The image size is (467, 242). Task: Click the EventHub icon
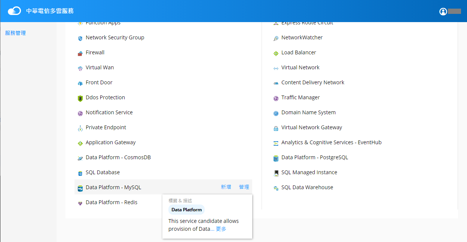tap(276, 143)
